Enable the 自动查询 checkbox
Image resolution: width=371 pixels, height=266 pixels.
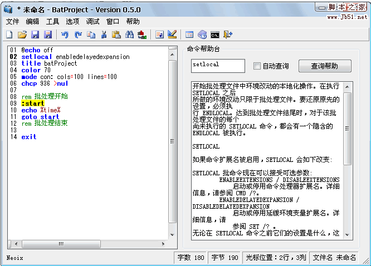[x=257, y=66]
